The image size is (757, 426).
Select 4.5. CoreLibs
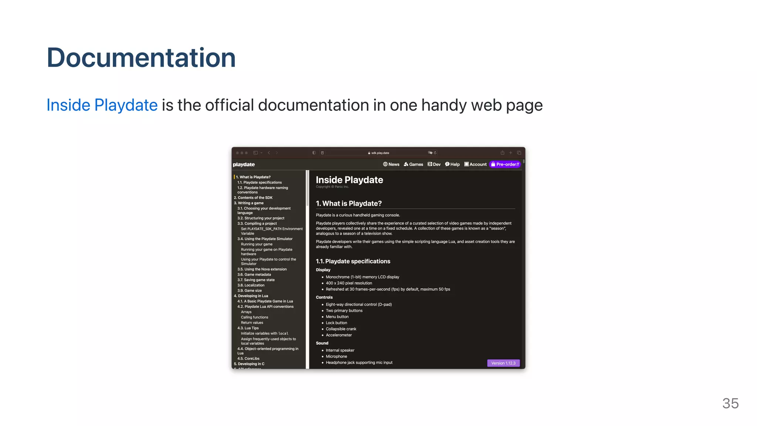(x=248, y=359)
